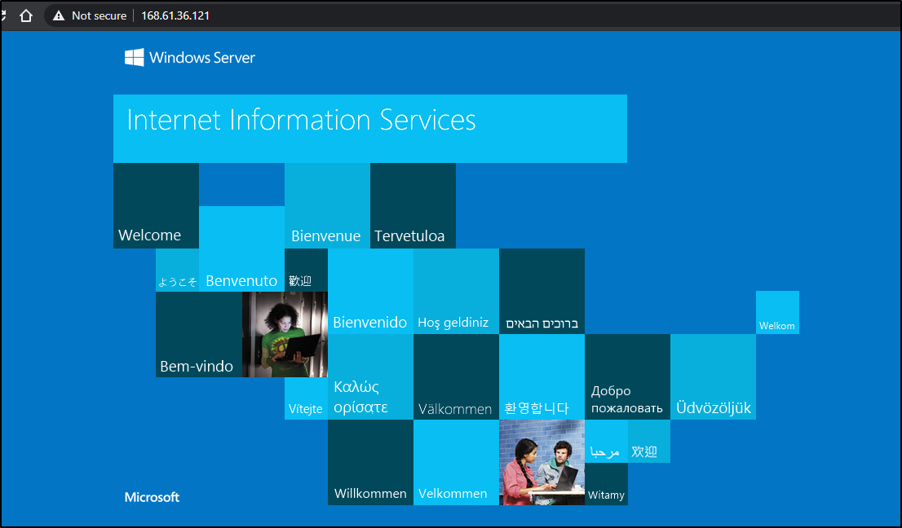Viewport: 902px width, 528px height.
Task: Click the Добро пожаловать tile
Action: 628,377
